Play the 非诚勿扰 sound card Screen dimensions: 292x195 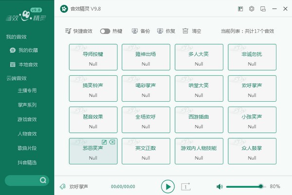click(x=252, y=57)
